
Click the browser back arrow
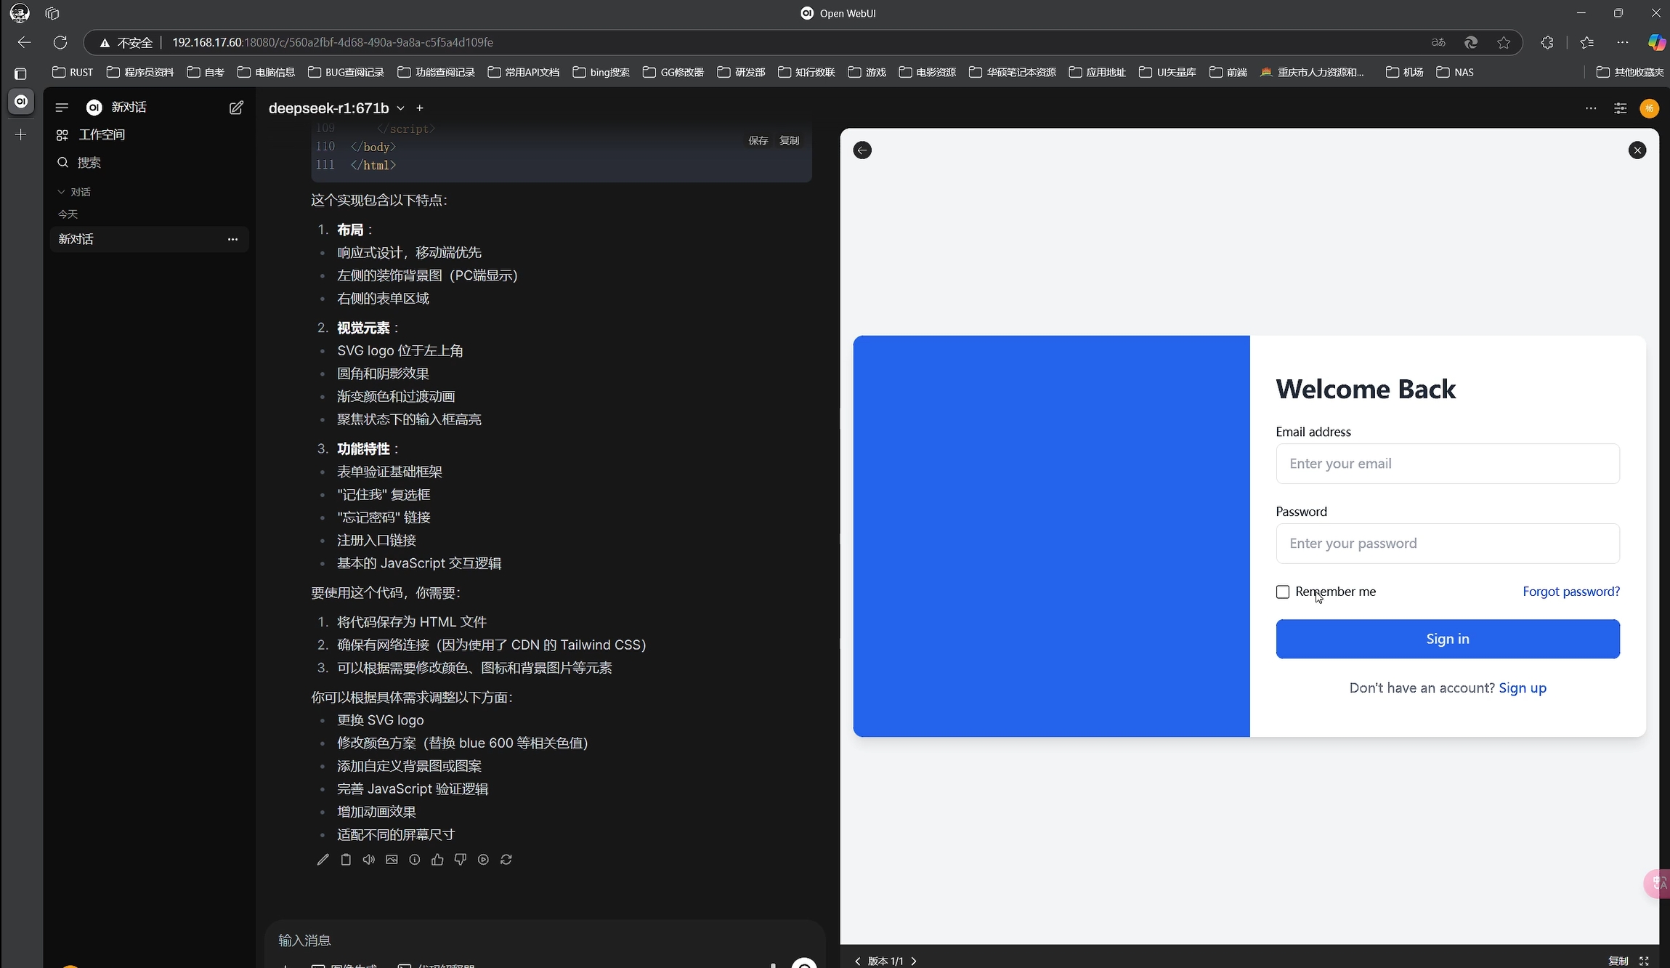(24, 42)
